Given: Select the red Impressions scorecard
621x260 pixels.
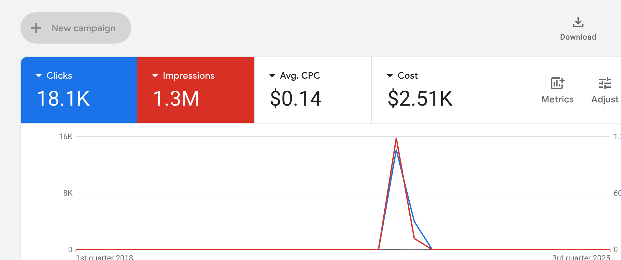Looking at the screenshot, I should pyautogui.click(x=195, y=90).
